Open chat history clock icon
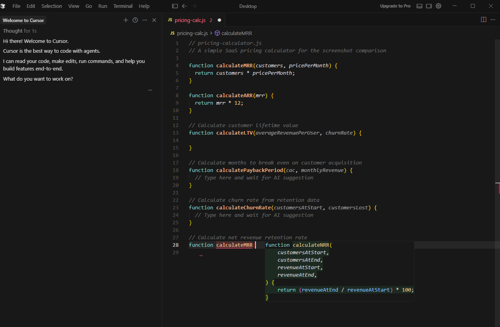Screen dimensions: 500x327 [x=135, y=20]
